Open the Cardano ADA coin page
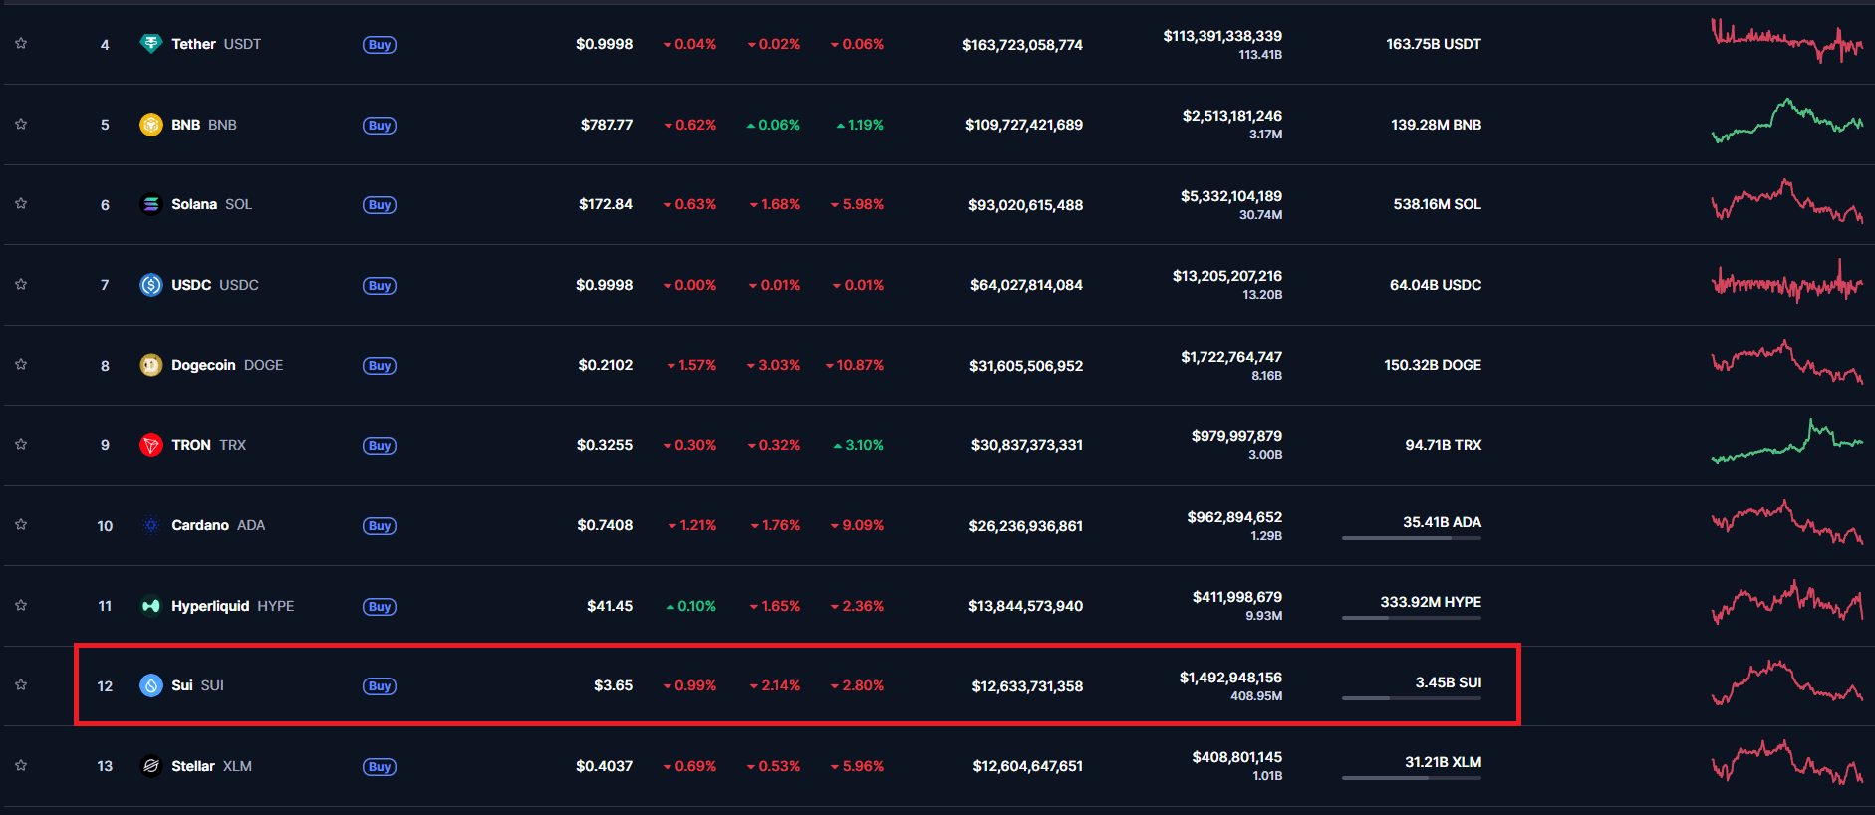This screenshot has height=815, width=1875. coord(218,525)
